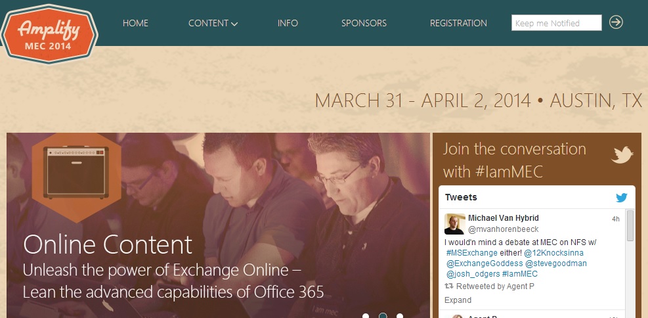
Task: Click the blue Twitter bird in Tweets header
Action: tap(622, 198)
